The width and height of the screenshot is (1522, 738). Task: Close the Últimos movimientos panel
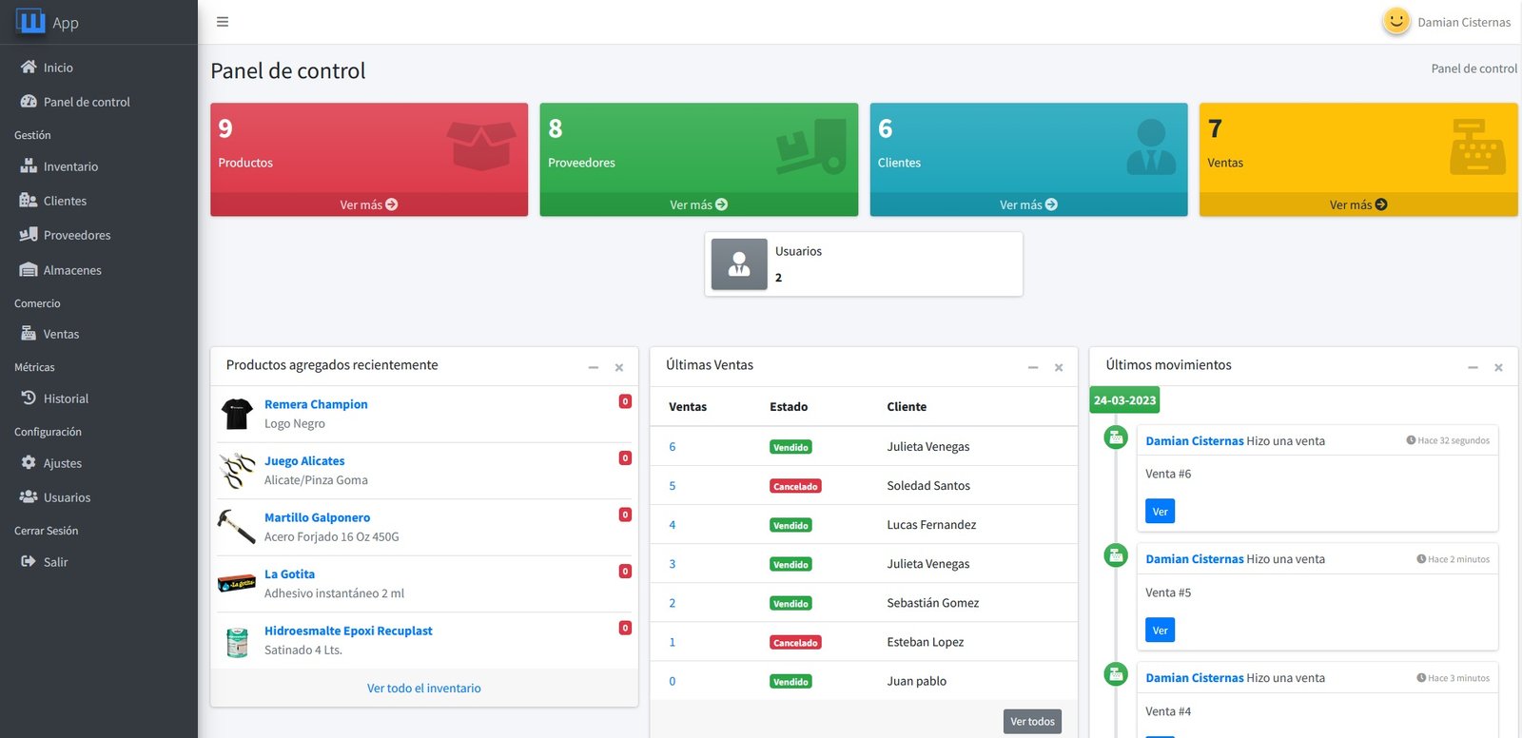tap(1498, 367)
